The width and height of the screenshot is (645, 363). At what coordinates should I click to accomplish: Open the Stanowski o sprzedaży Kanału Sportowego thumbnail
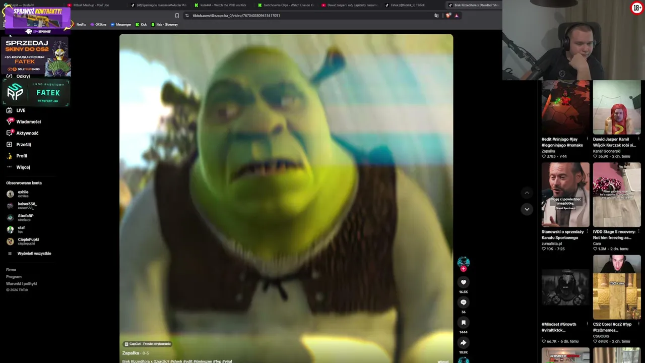565,195
